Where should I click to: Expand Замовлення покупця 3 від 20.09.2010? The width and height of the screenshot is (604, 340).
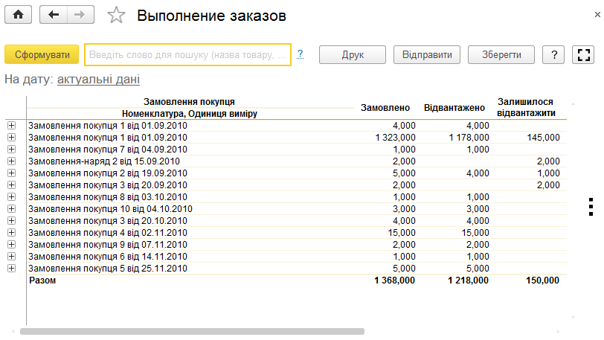coord(12,185)
